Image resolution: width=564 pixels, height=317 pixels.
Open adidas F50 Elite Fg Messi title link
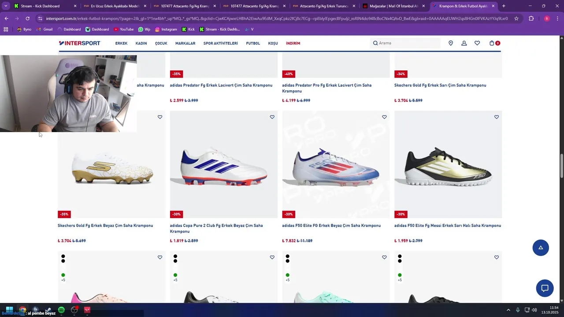click(448, 225)
